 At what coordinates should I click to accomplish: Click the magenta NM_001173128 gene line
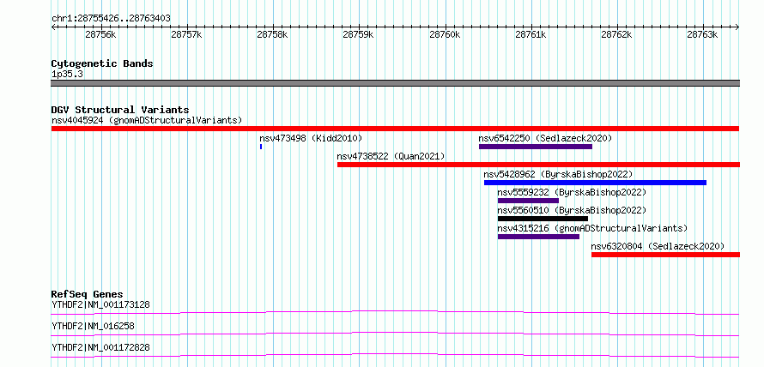click(395, 312)
